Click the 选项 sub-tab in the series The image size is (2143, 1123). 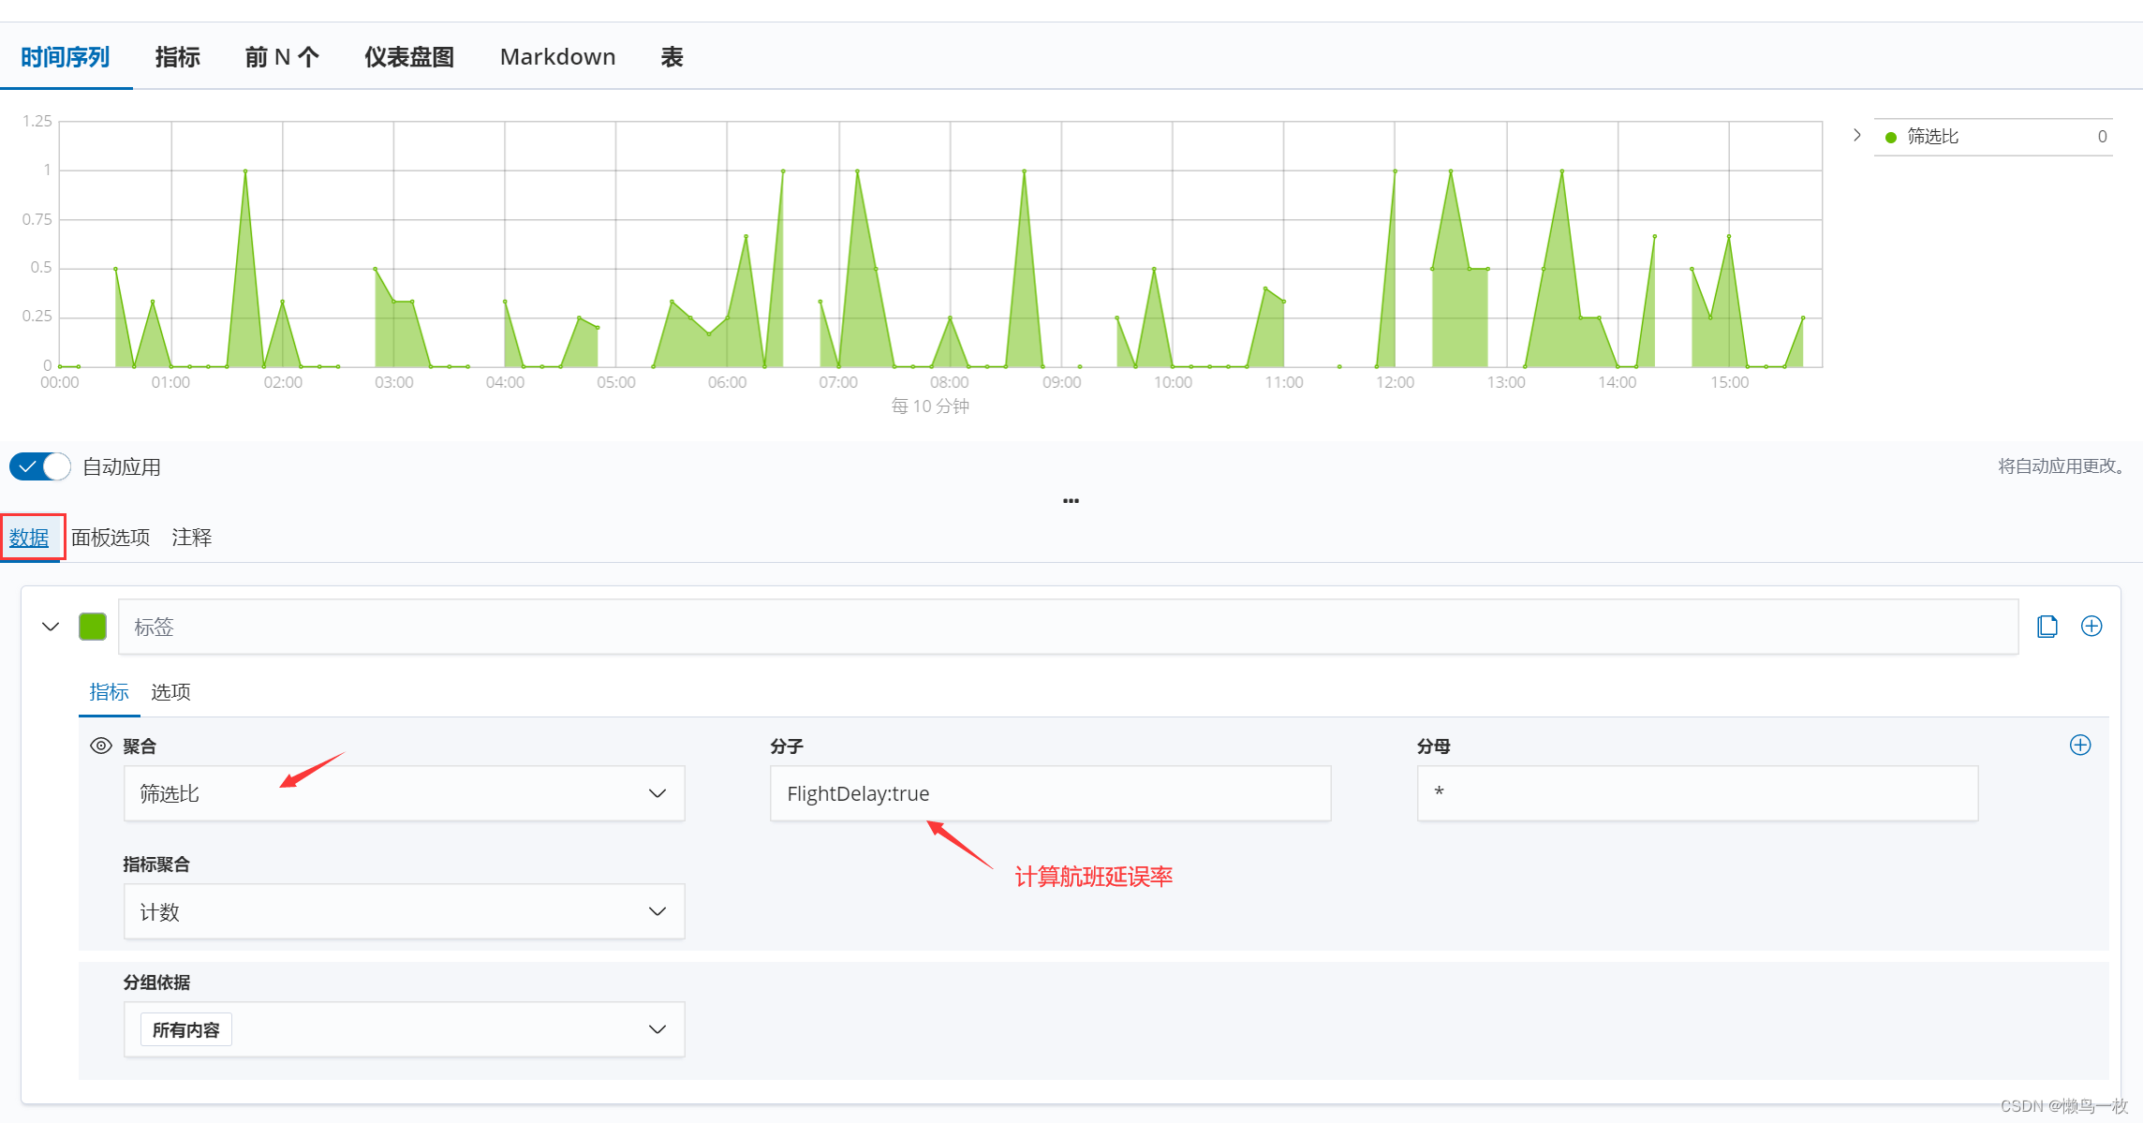tap(170, 692)
